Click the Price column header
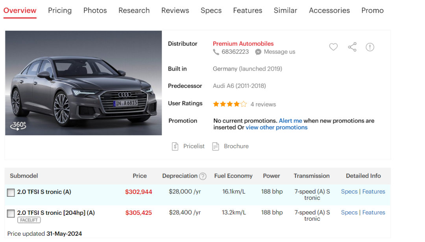 pyautogui.click(x=140, y=176)
